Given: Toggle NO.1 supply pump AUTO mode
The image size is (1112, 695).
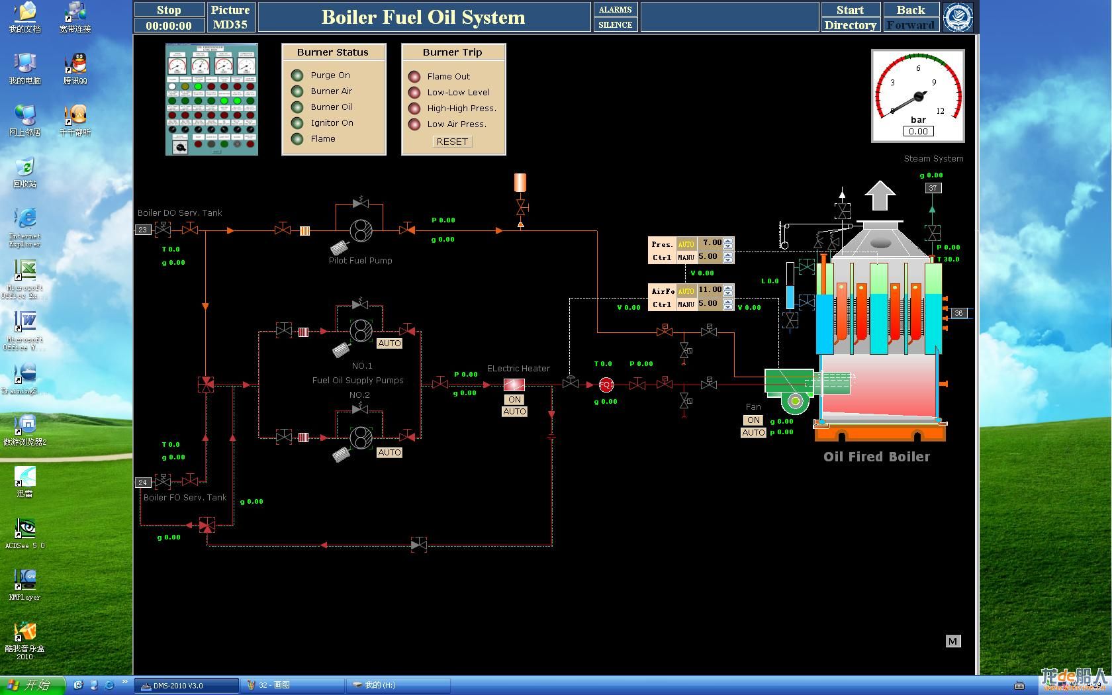Looking at the screenshot, I should (389, 344).
